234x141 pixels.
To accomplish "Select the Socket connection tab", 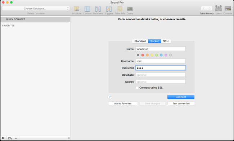I will 154,41.
